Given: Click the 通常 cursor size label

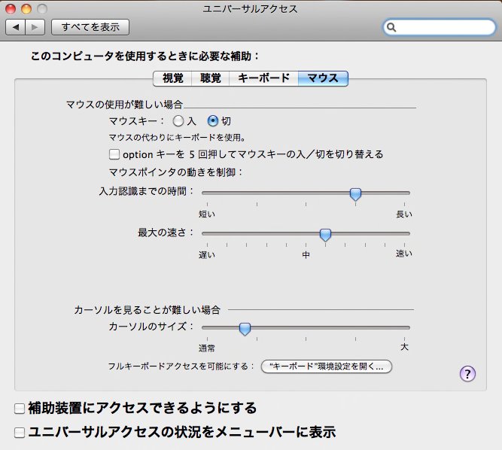Looking at the screenshot, I should pyautogui.click(x=207, y=348).
